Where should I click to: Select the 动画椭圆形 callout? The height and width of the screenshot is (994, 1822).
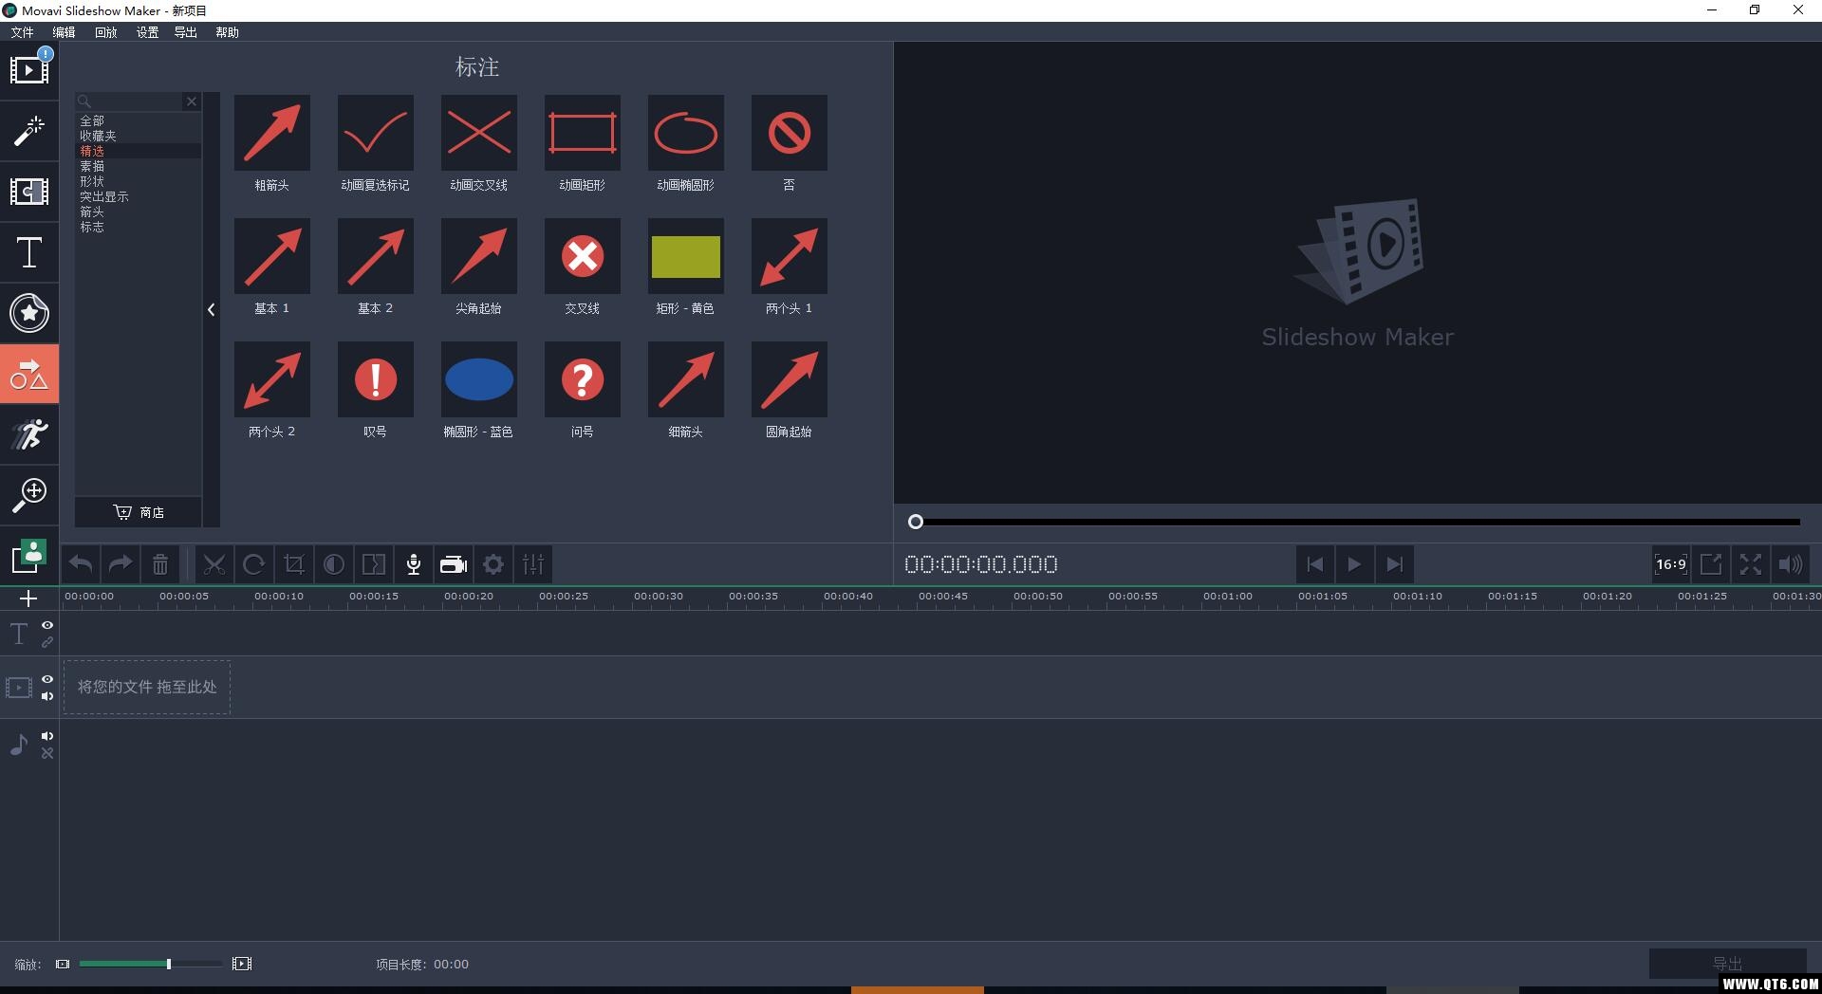click(x=686, y=133)
